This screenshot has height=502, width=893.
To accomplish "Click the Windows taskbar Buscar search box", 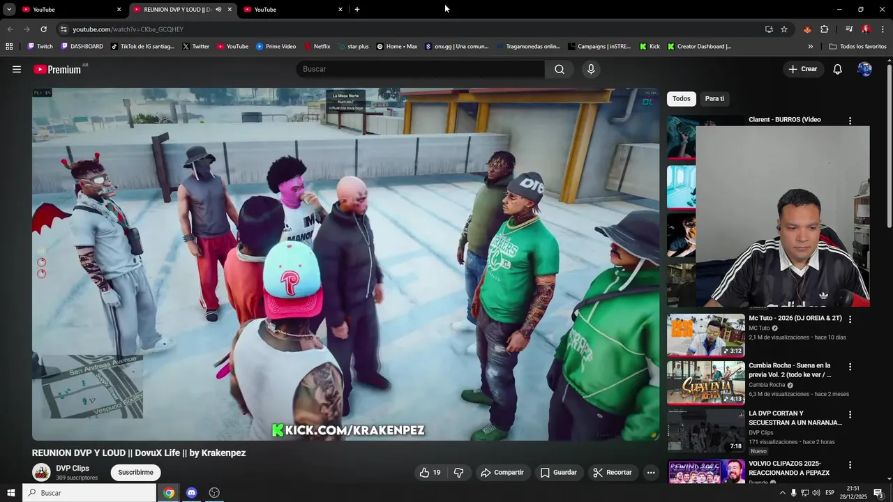I will pos(89,493).
